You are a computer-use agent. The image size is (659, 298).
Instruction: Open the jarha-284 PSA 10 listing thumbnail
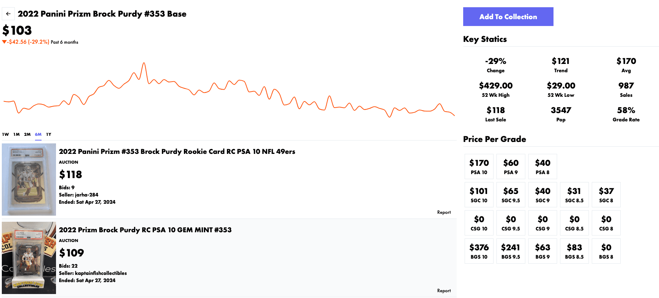point(29,180)
